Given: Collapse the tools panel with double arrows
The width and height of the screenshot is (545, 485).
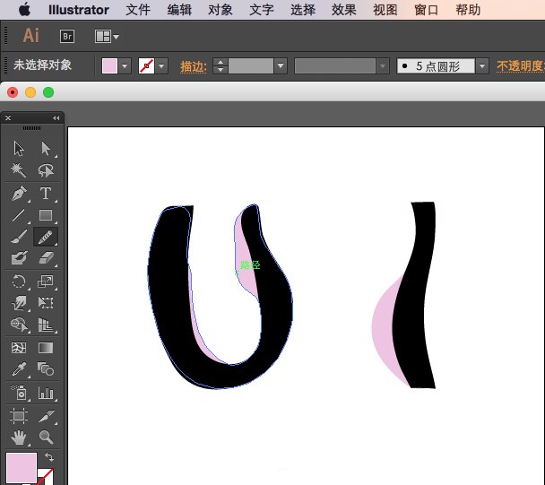Looking at the screenshot, I should [56, 117].
